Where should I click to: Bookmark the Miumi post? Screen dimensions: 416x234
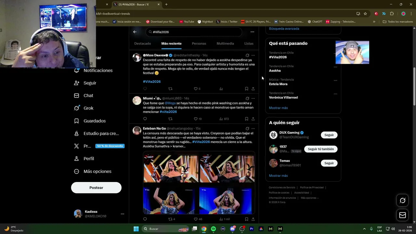(246, 119)
